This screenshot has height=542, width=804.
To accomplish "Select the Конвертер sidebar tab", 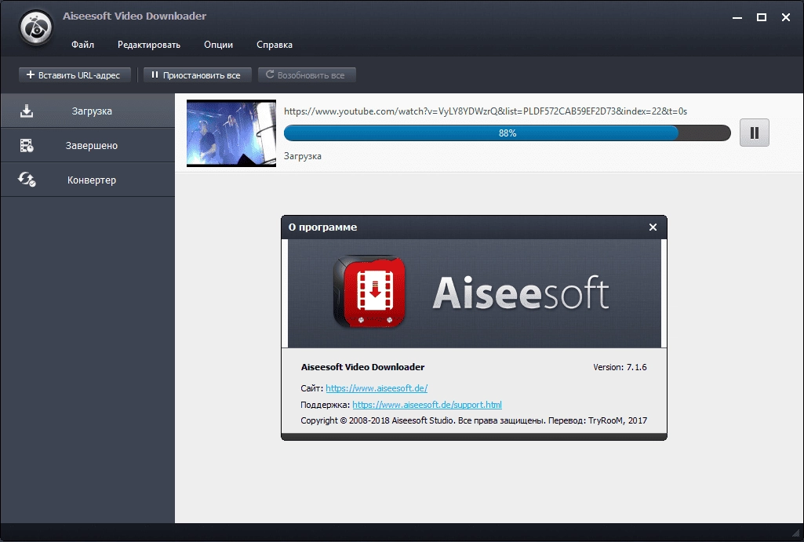I will tap(88, 180).
